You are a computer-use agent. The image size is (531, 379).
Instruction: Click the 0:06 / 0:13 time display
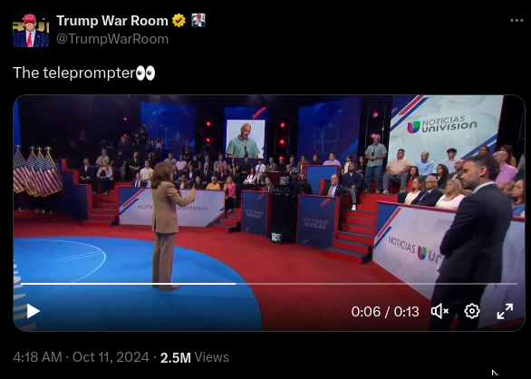[x=385, y=312]
